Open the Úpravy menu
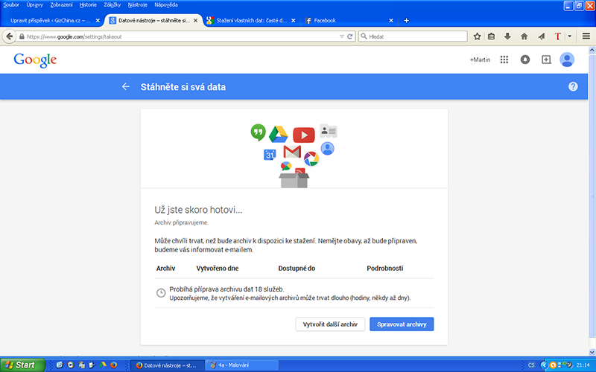The height and width of the screenshot is (372, 596). coord(34,5)
